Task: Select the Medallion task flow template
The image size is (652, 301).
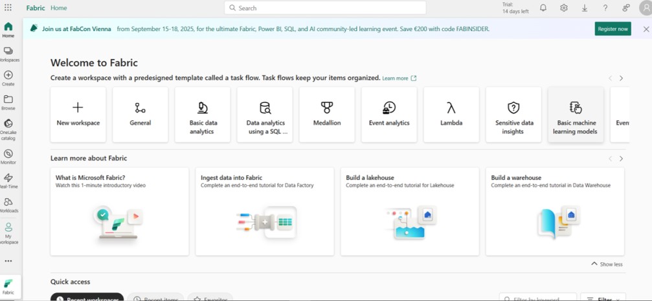Action: (327, 115)
